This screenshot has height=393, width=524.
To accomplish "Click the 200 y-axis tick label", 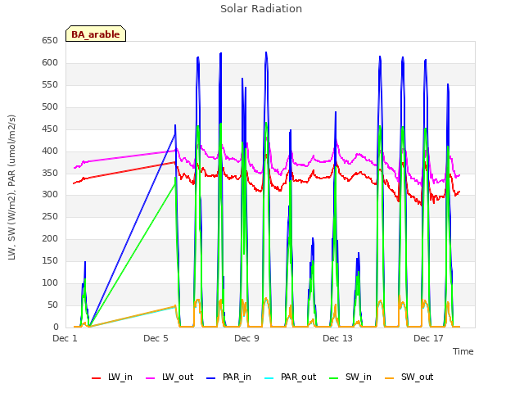I will (50, 238).
